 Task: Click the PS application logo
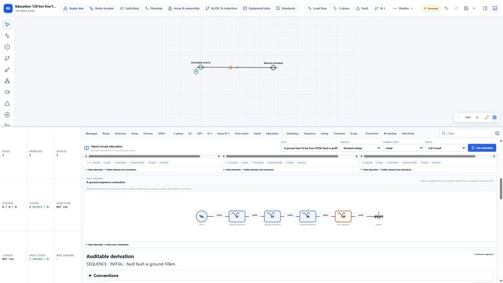tap(8, 8)
